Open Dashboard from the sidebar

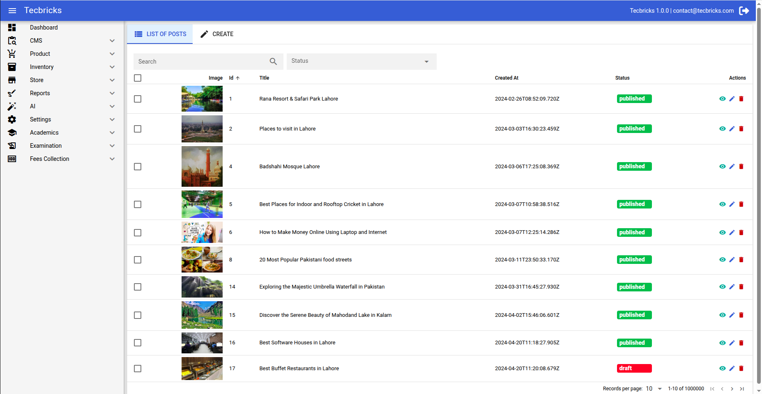62,27
